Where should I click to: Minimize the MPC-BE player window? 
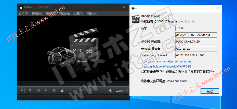[100, 7]
